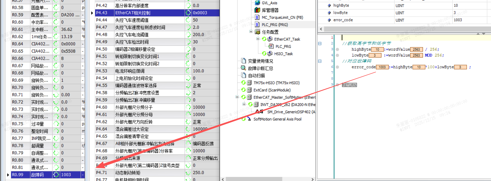Screen dimensions: 491x181
Task: Open the 库管理器 library manager icon
Action: (257, 10)
